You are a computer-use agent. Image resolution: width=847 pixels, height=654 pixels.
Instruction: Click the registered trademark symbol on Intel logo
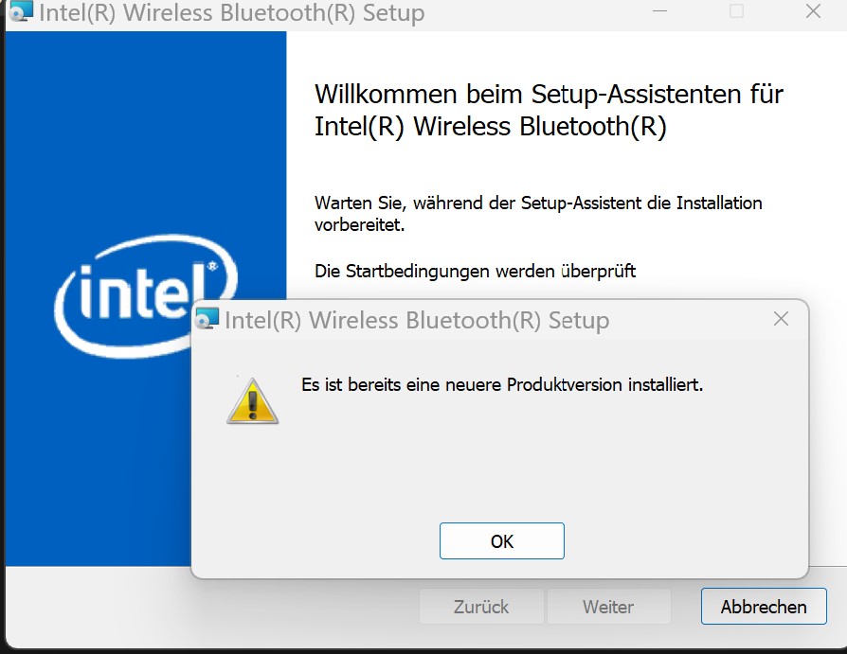(x=212, y=266)
